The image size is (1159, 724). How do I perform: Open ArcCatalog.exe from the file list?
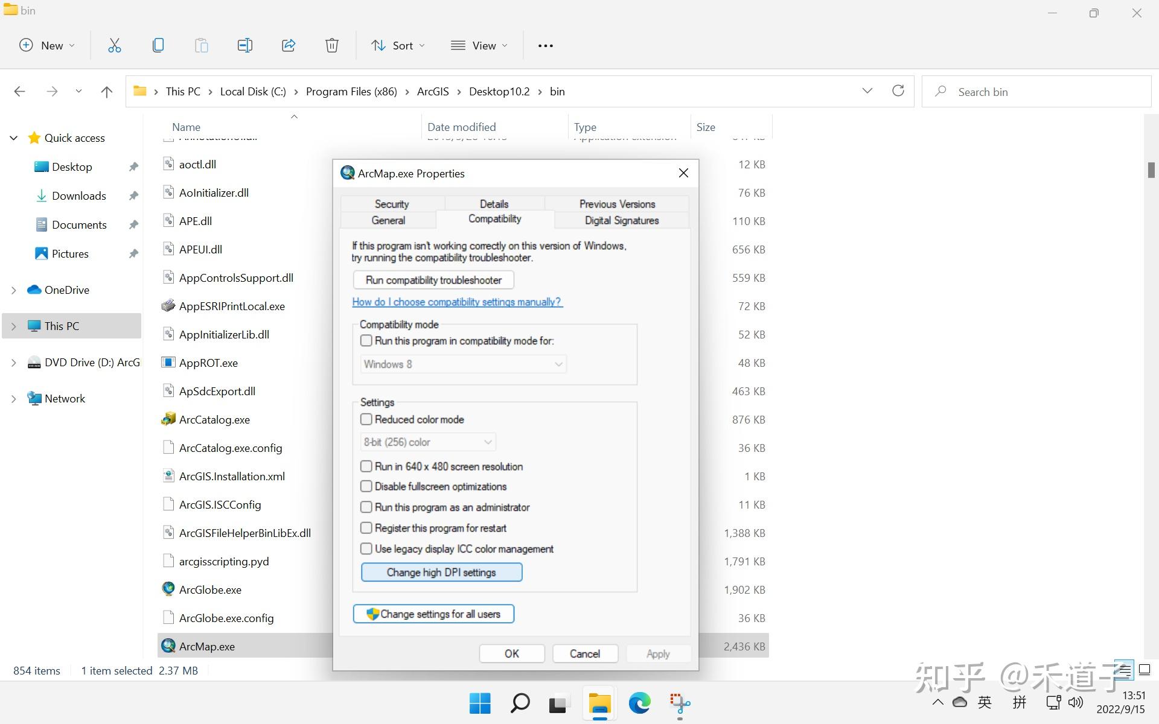pos(214,419)
